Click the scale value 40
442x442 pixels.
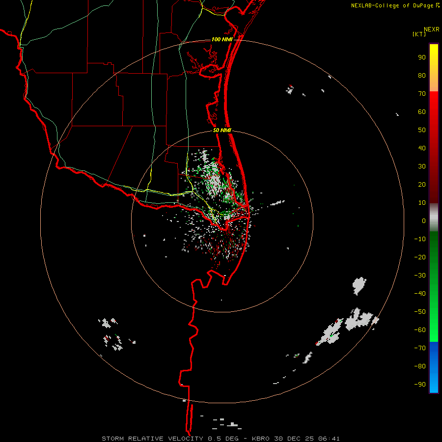(x=422, y=148)
